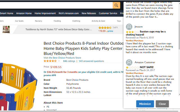This screenshot has height=112, width=180.
Task: Click the Toddleroo baby gate ad thumbnail
Action: 5,29
